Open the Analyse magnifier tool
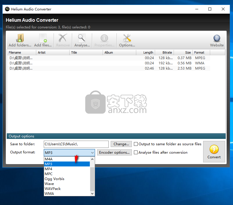This screenshot has height=205, width=233. click(82, 40)
